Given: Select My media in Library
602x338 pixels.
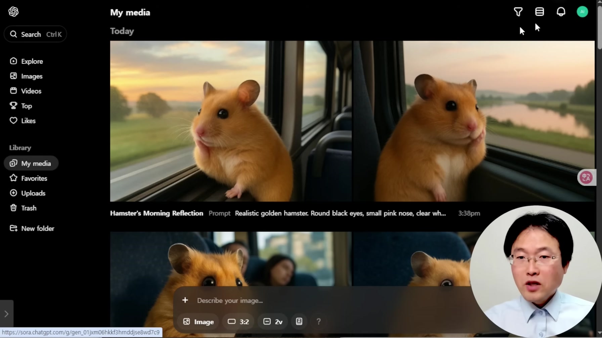Looking at the screenshot, I should [31, 163].
